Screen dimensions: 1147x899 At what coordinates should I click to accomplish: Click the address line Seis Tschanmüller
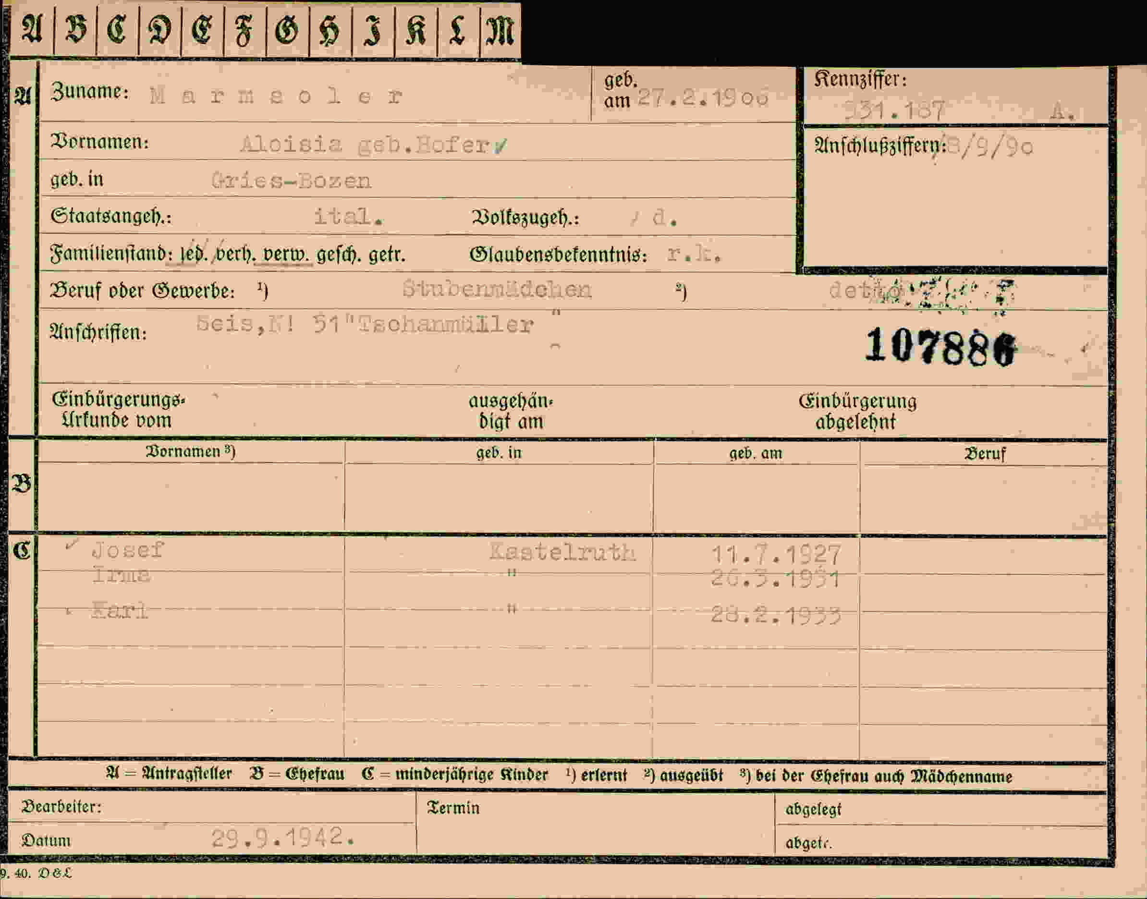365,324
